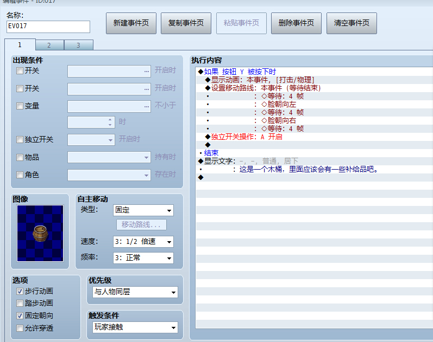Switch to event page tab 3
Viewport: 433px width, 342px height.
click(x=78, y=45)
